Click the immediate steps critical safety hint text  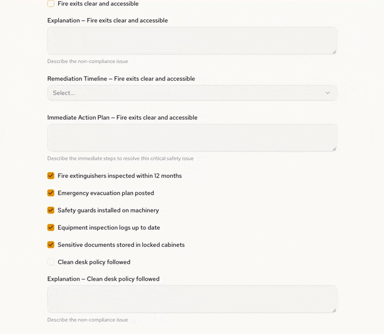pos(121,158)
